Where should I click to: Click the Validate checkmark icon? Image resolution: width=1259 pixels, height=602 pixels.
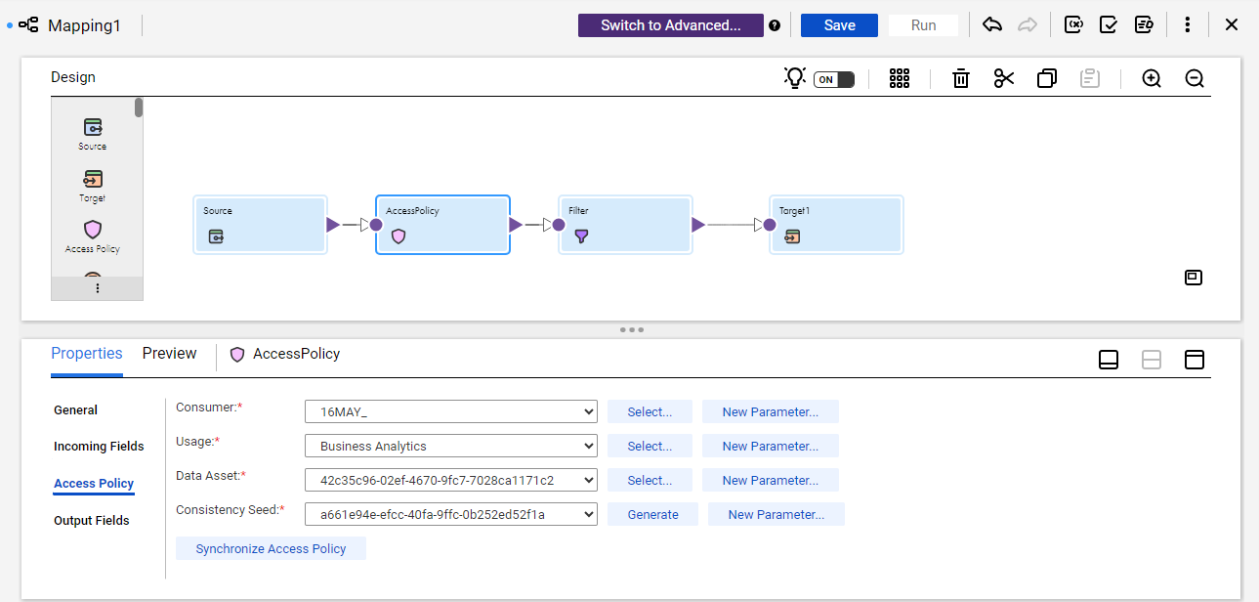[1109, 24]
